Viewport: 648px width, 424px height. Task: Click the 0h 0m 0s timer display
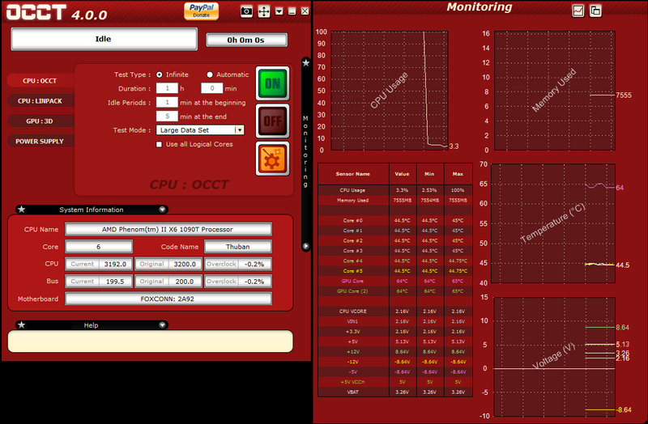tap(246, 40)
